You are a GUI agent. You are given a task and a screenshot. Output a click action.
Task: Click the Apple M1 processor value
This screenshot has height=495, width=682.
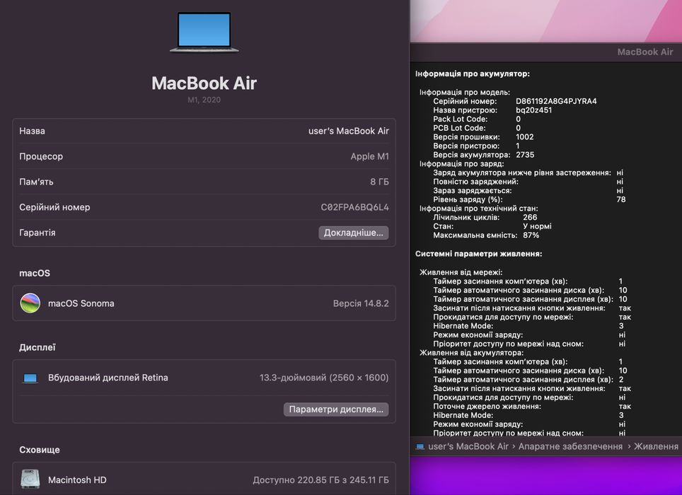370,156
